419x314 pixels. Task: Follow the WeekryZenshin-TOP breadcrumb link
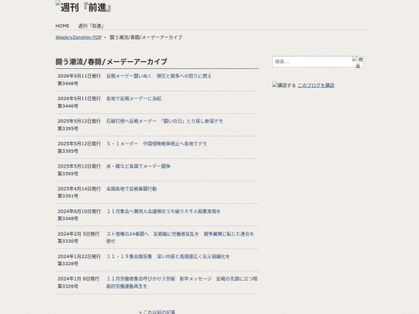coord(78,37)
